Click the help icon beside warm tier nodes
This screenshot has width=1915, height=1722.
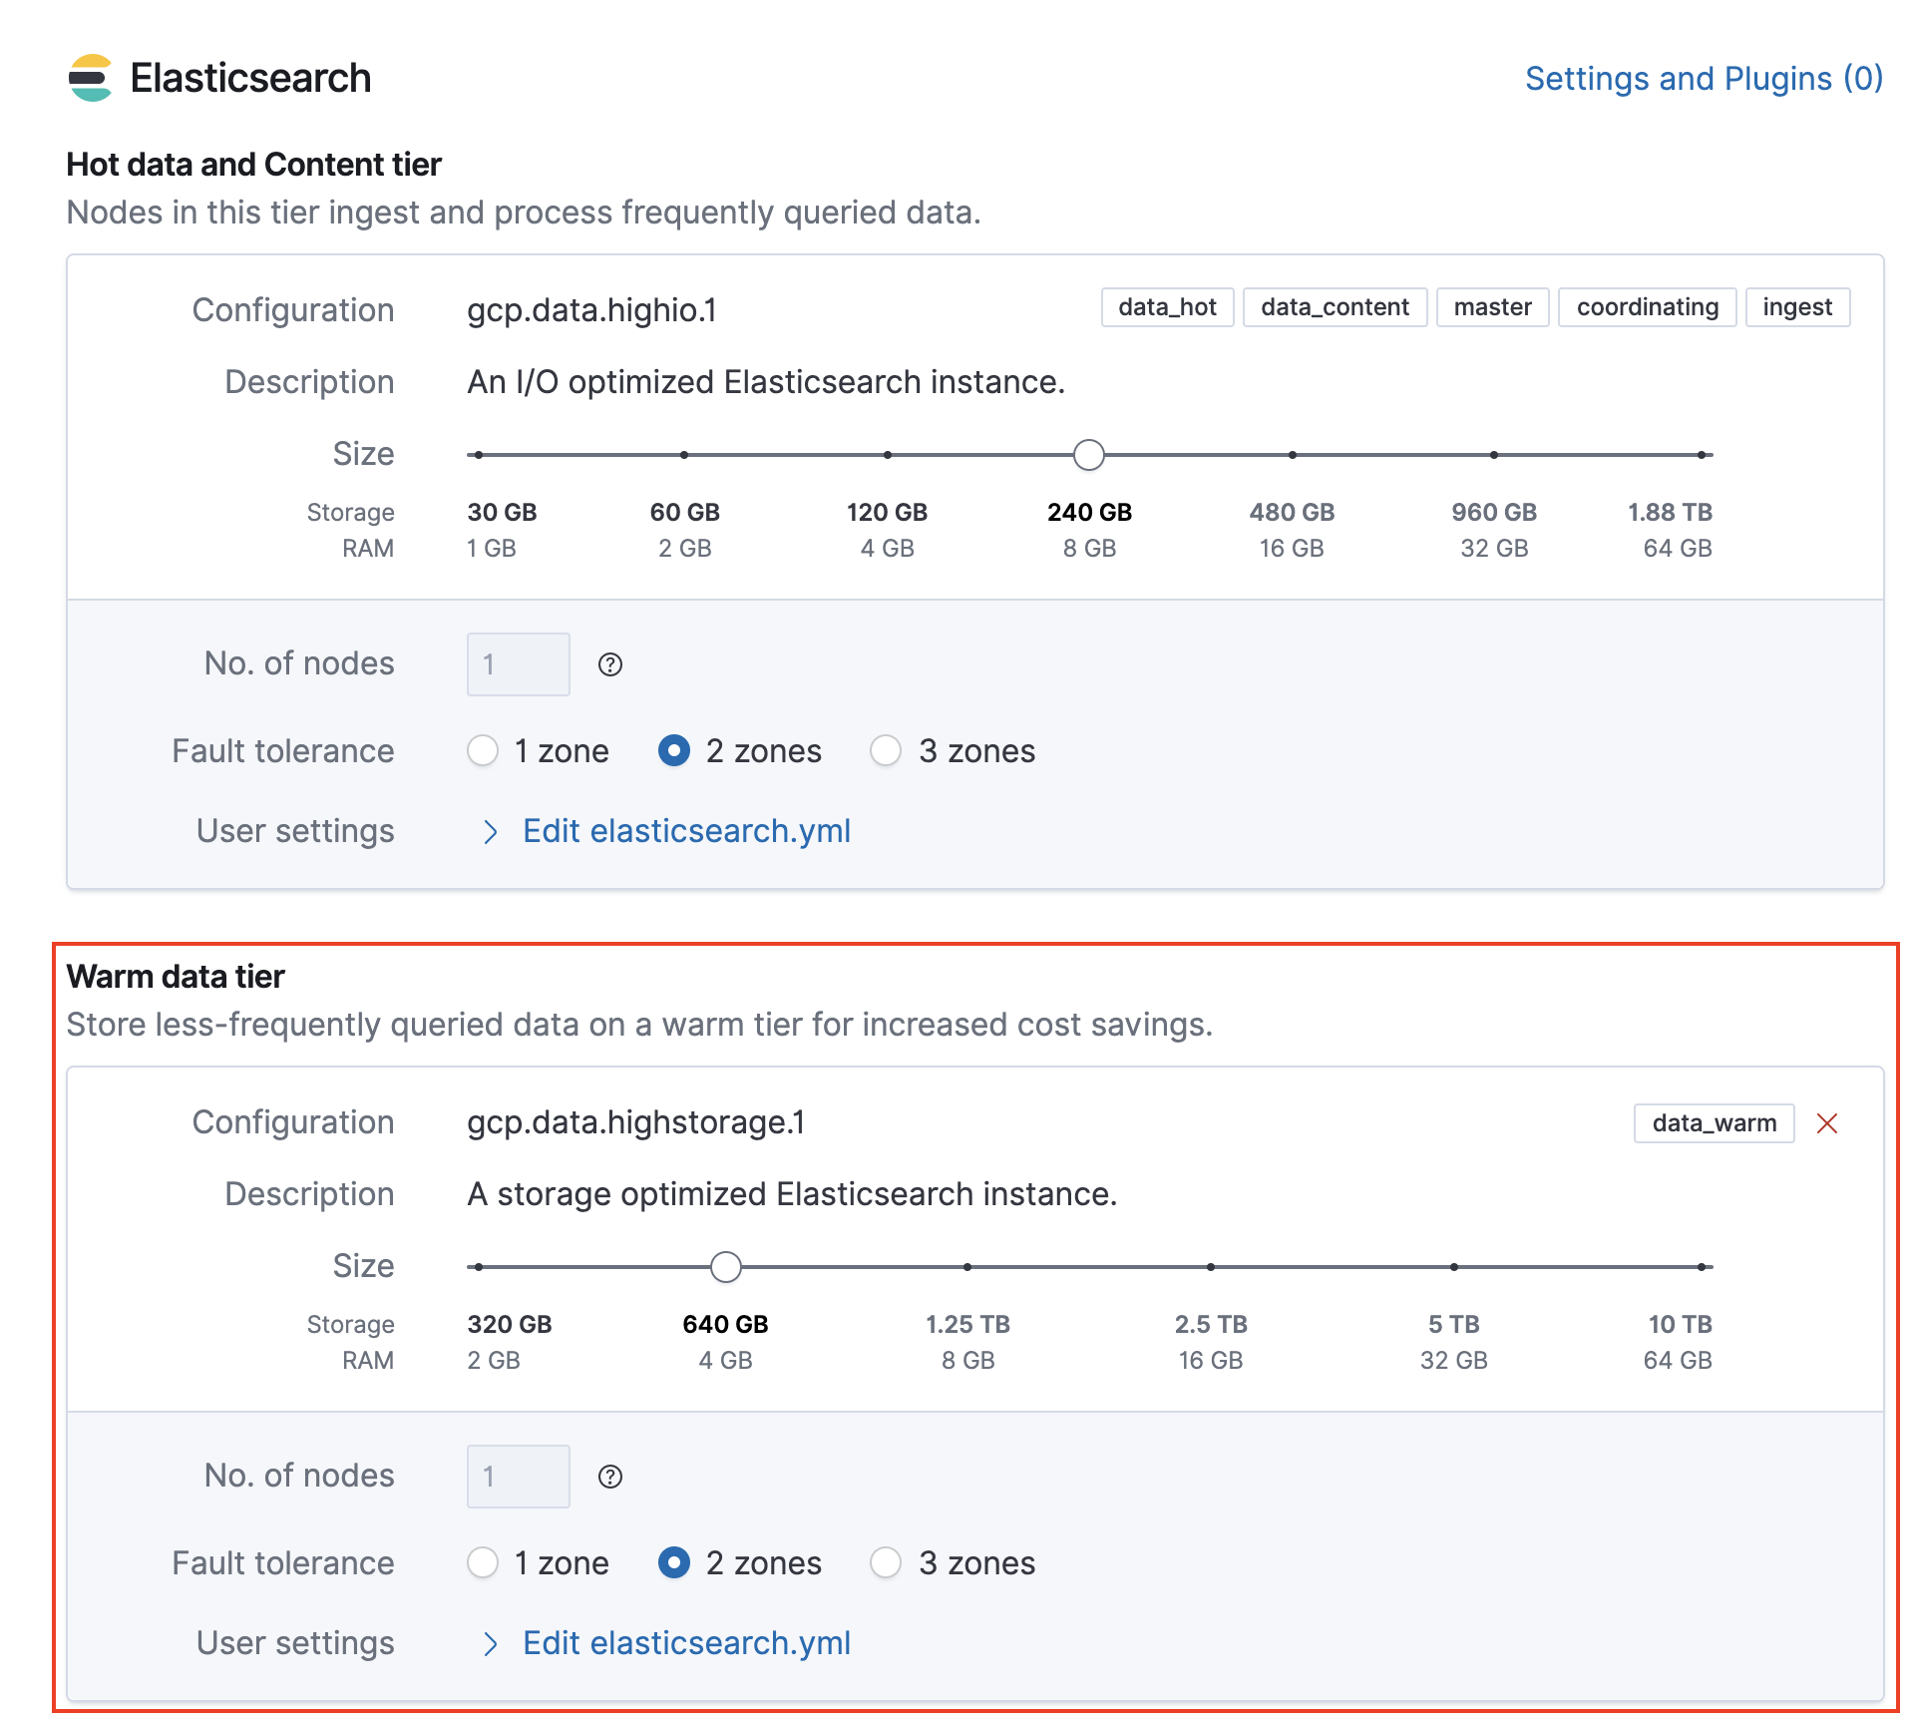[609, 1477]
